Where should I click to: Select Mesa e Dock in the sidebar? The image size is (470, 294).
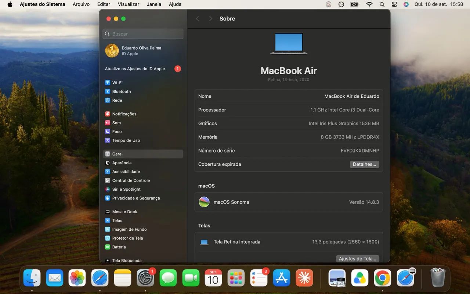(143, 212)
